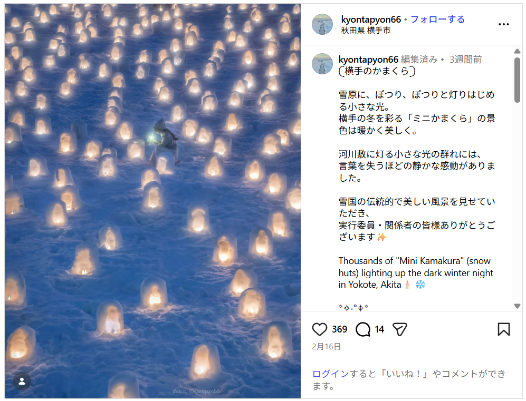Viewport: 526px width, 401px height.
Task: Open the kyontapyon66 username in the caption
Action: tap(368, 60)
